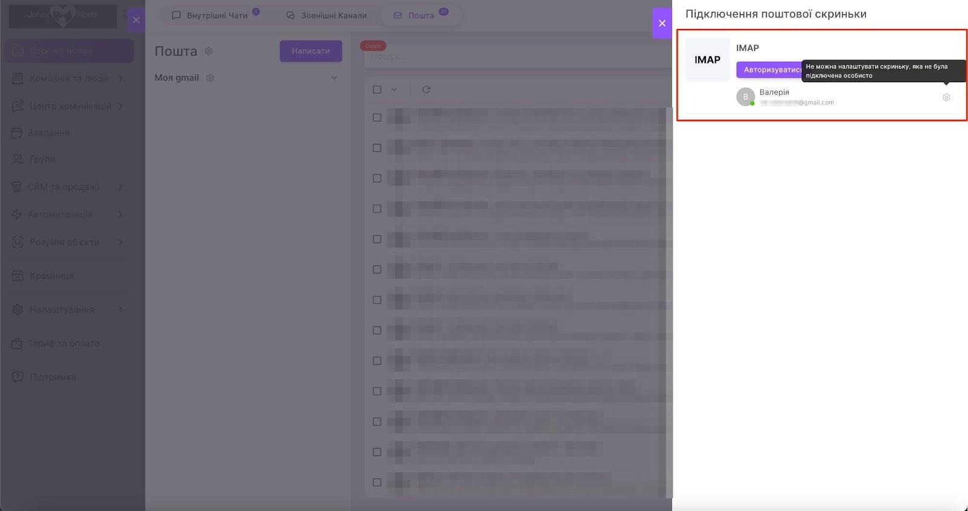Expand Автоматизація chevron
This screenshot has width=968, height=511.
click(120, 214)
